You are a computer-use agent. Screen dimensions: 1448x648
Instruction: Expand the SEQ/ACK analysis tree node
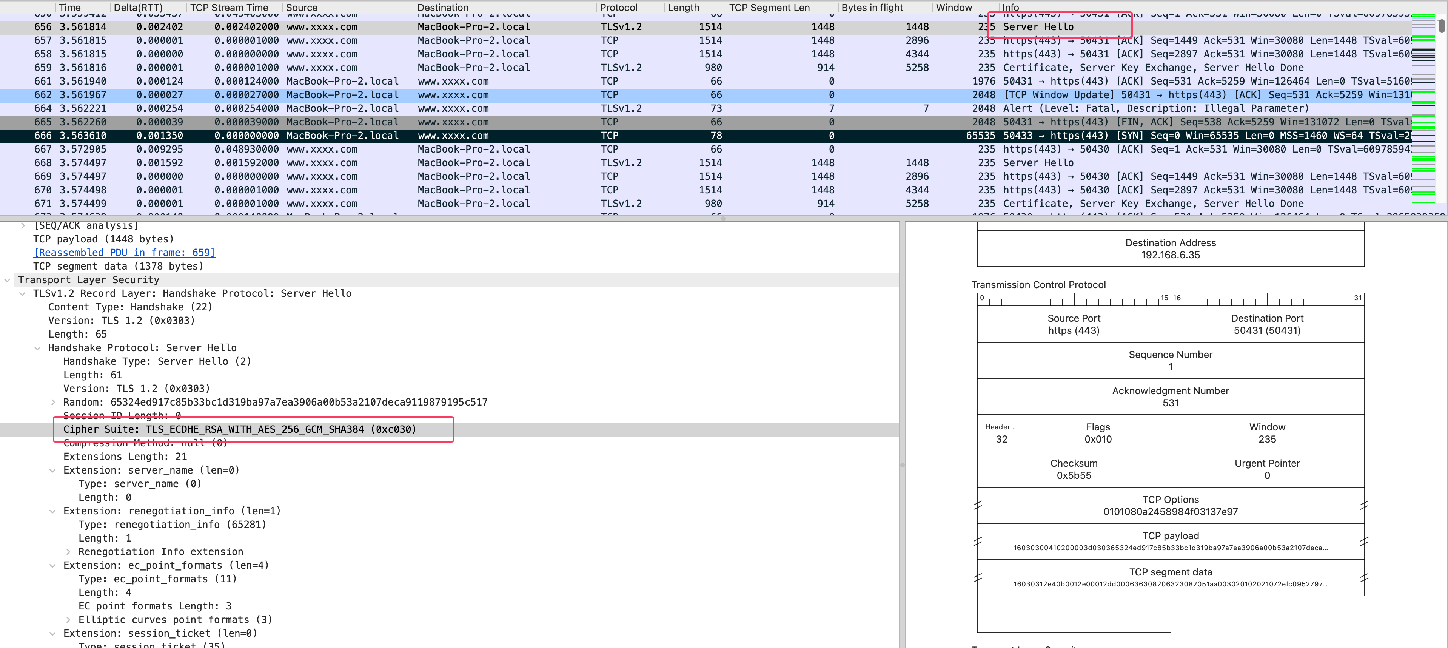(23, 225)
